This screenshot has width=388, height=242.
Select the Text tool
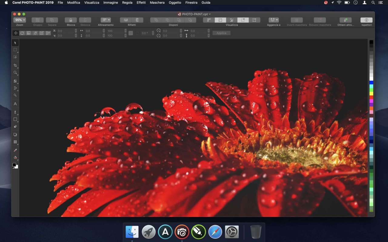coord(15,104)
